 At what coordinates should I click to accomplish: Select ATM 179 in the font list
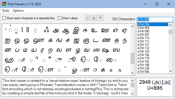[x=153, y=58]
